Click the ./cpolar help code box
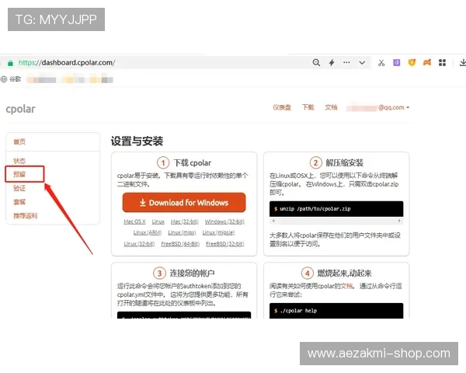 click(x=336, y=311)
